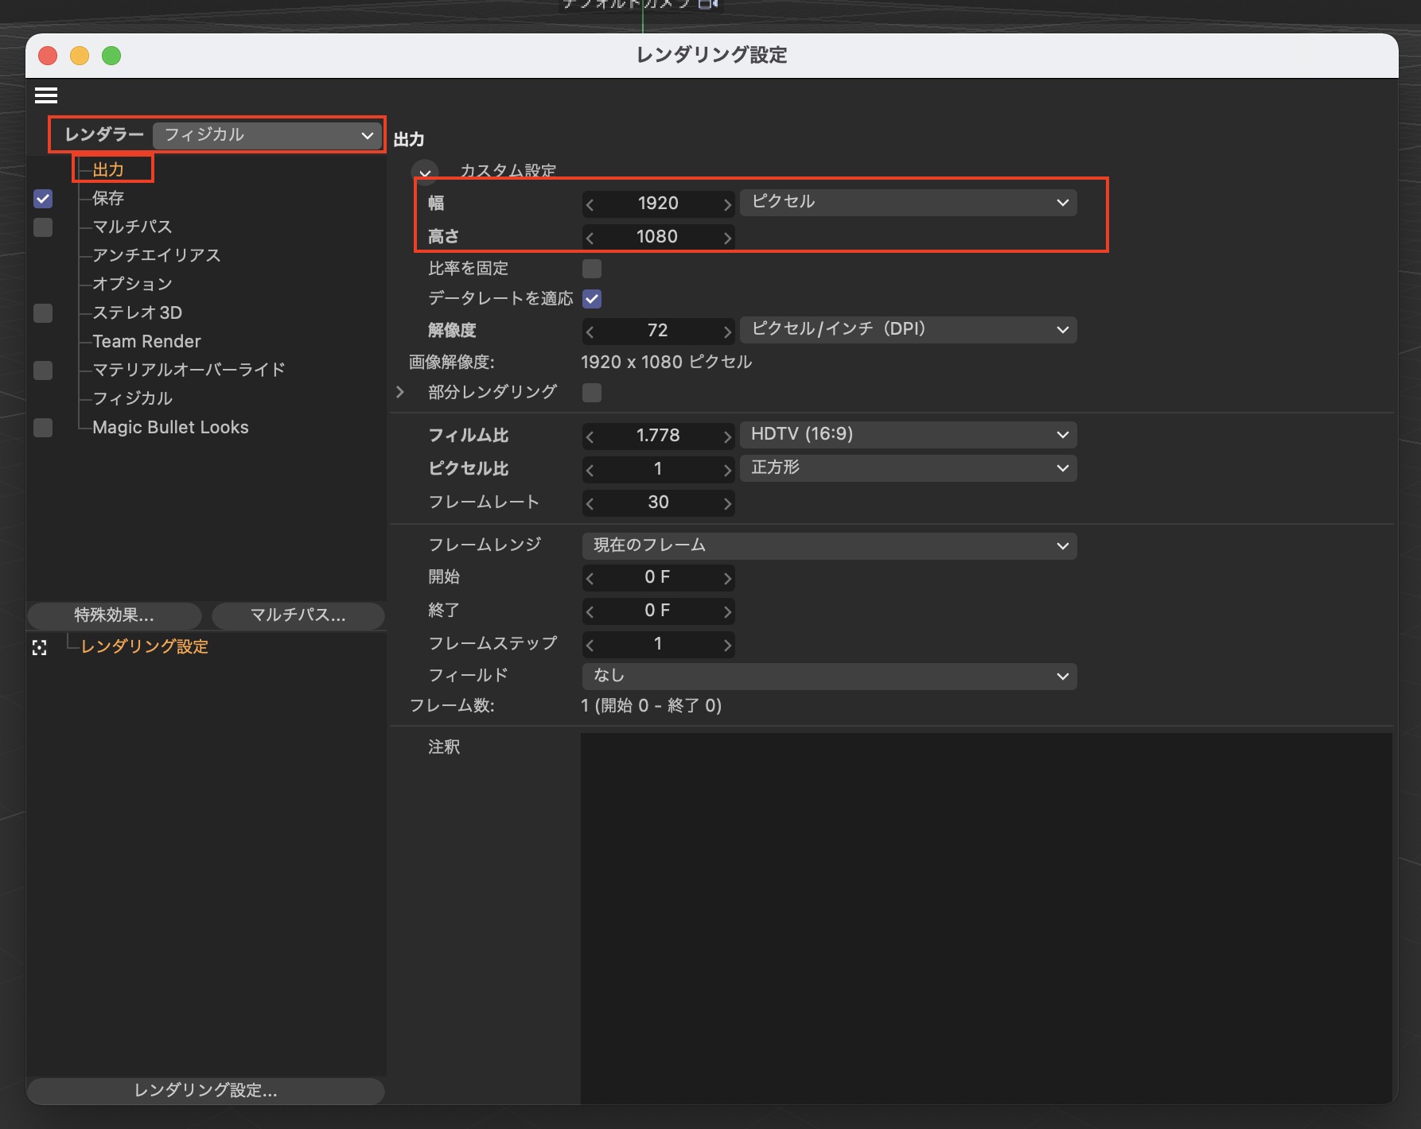Toggle the 比率を固定 checkbox
The height and width of the screenshot is (1129, 1421).
coord(591,269)
